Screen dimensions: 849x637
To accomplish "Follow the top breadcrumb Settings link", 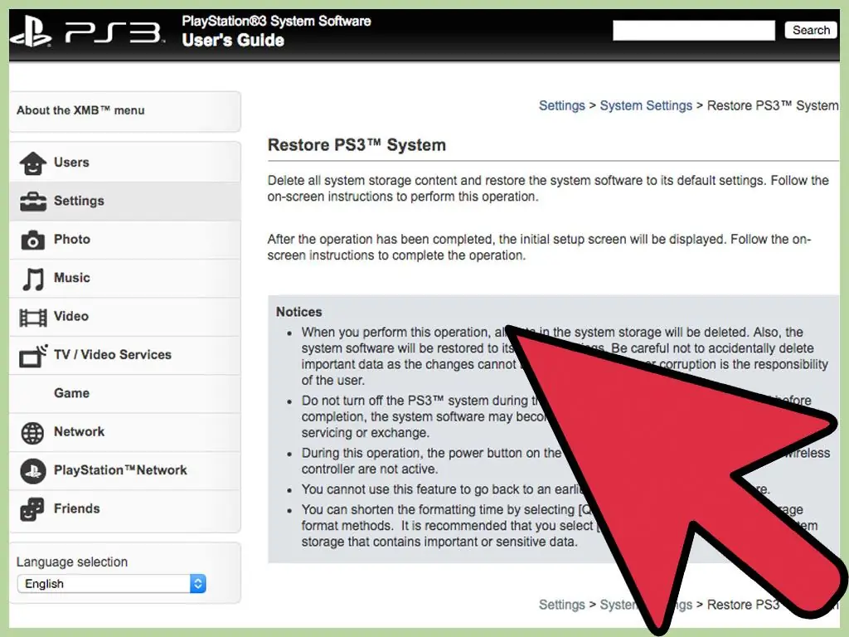I will tap(561, 105).
